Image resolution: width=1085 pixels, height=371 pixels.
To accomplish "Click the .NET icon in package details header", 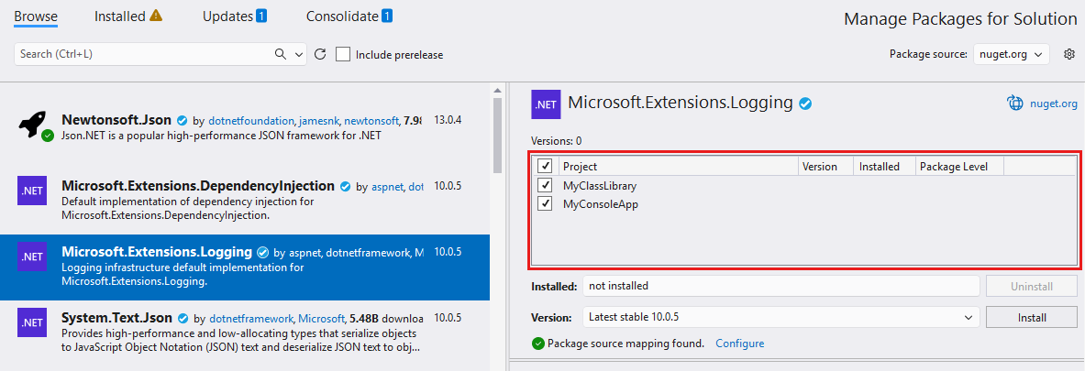I will pyautogui.click(x=546, y=104).
